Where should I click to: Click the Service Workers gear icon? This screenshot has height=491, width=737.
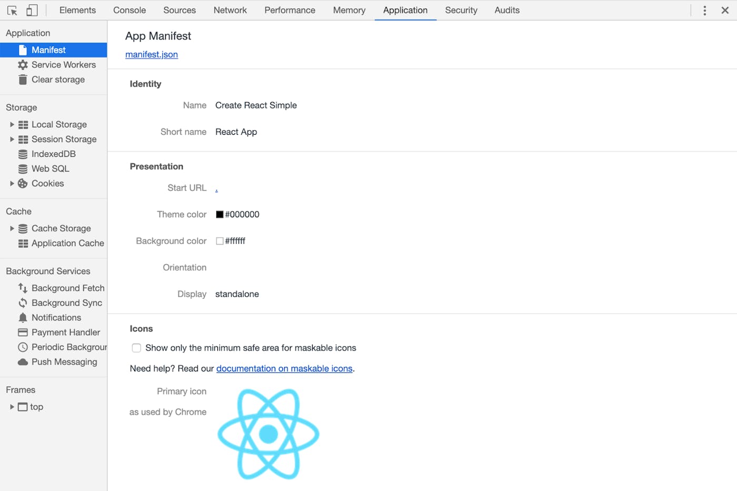pos(23,65)
